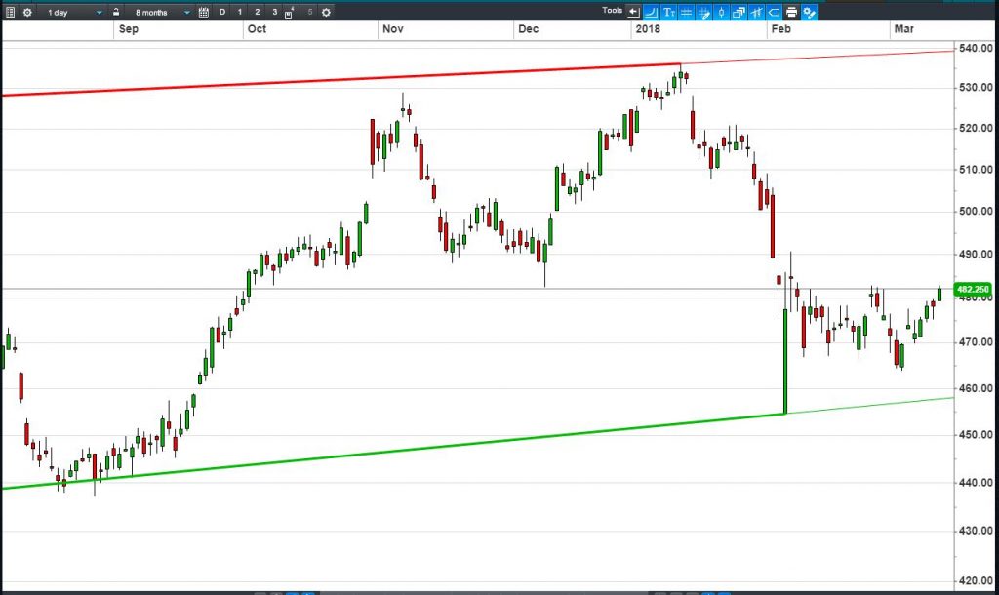Select the red upper trendline
Viewport: 999px width, 595px height.
(340, 80)
